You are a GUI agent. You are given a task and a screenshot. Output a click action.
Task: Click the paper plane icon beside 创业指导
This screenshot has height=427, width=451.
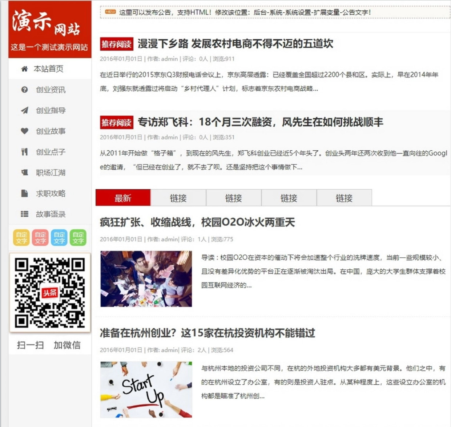pyautogui.click(x=24, y=110)
